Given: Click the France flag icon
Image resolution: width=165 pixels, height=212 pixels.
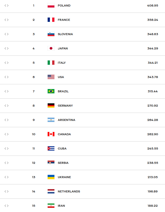Looking at the screenshot, I should pos(51,20).
